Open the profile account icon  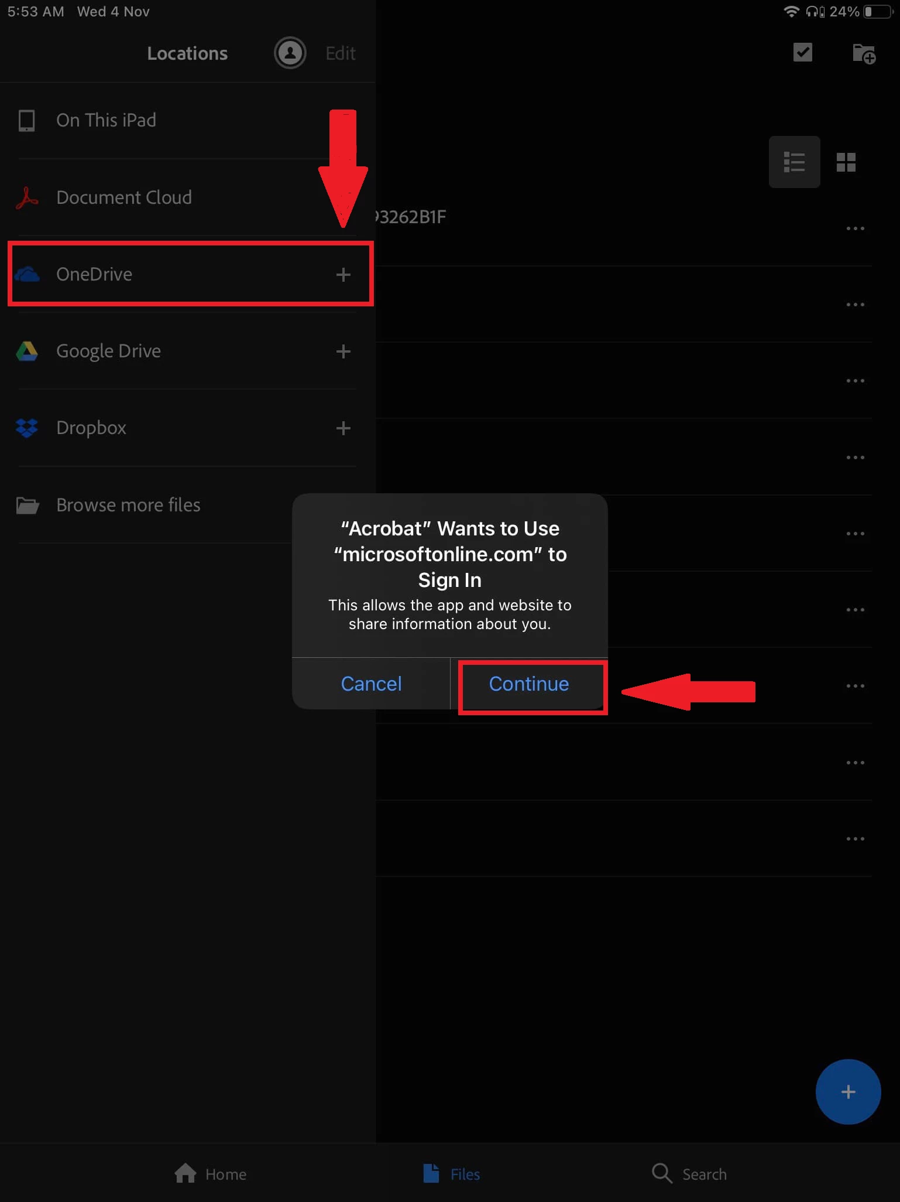(x=290, y=53)
